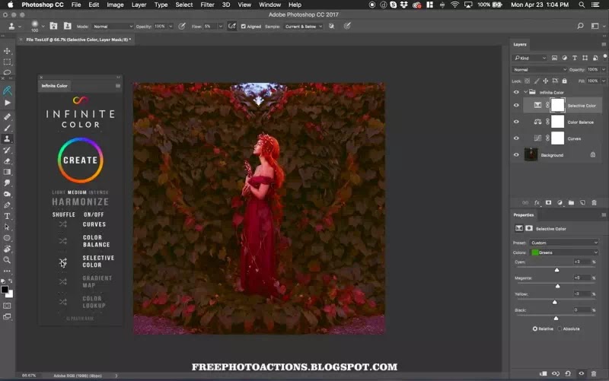The height and width of the screenshot is (381, 609).
Task: Click the CREATE color wheel button
Action: (x=81, y=160)
